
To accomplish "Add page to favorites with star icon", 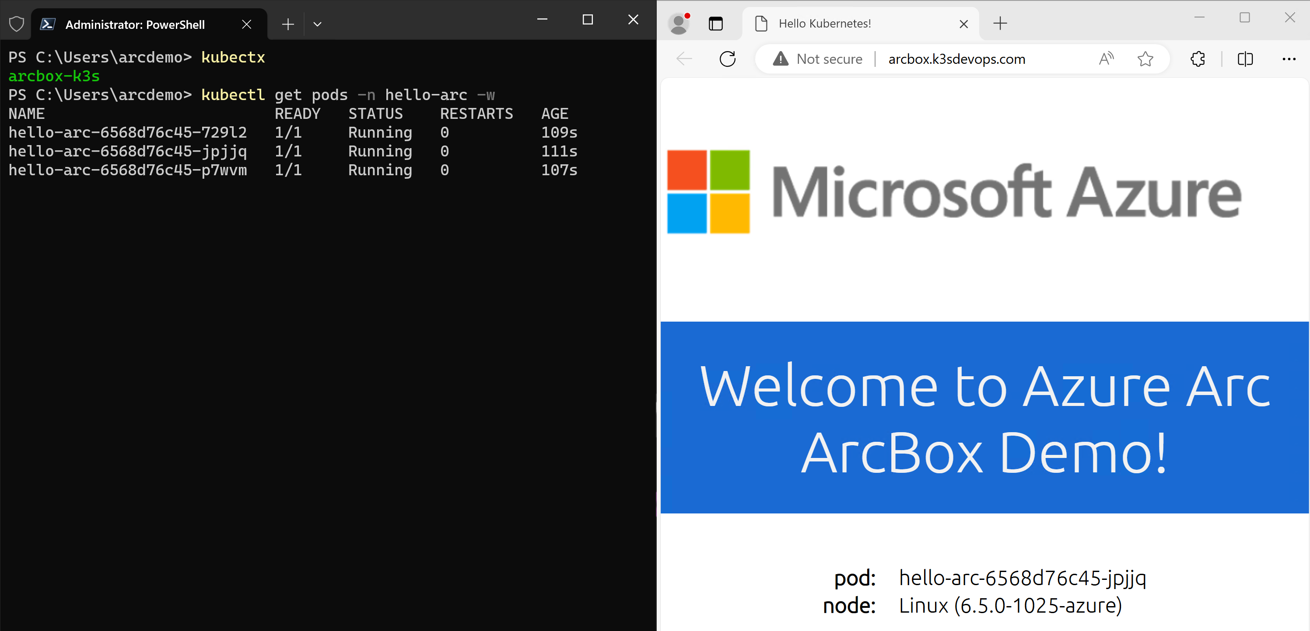I will click(x=1145, y=59).
